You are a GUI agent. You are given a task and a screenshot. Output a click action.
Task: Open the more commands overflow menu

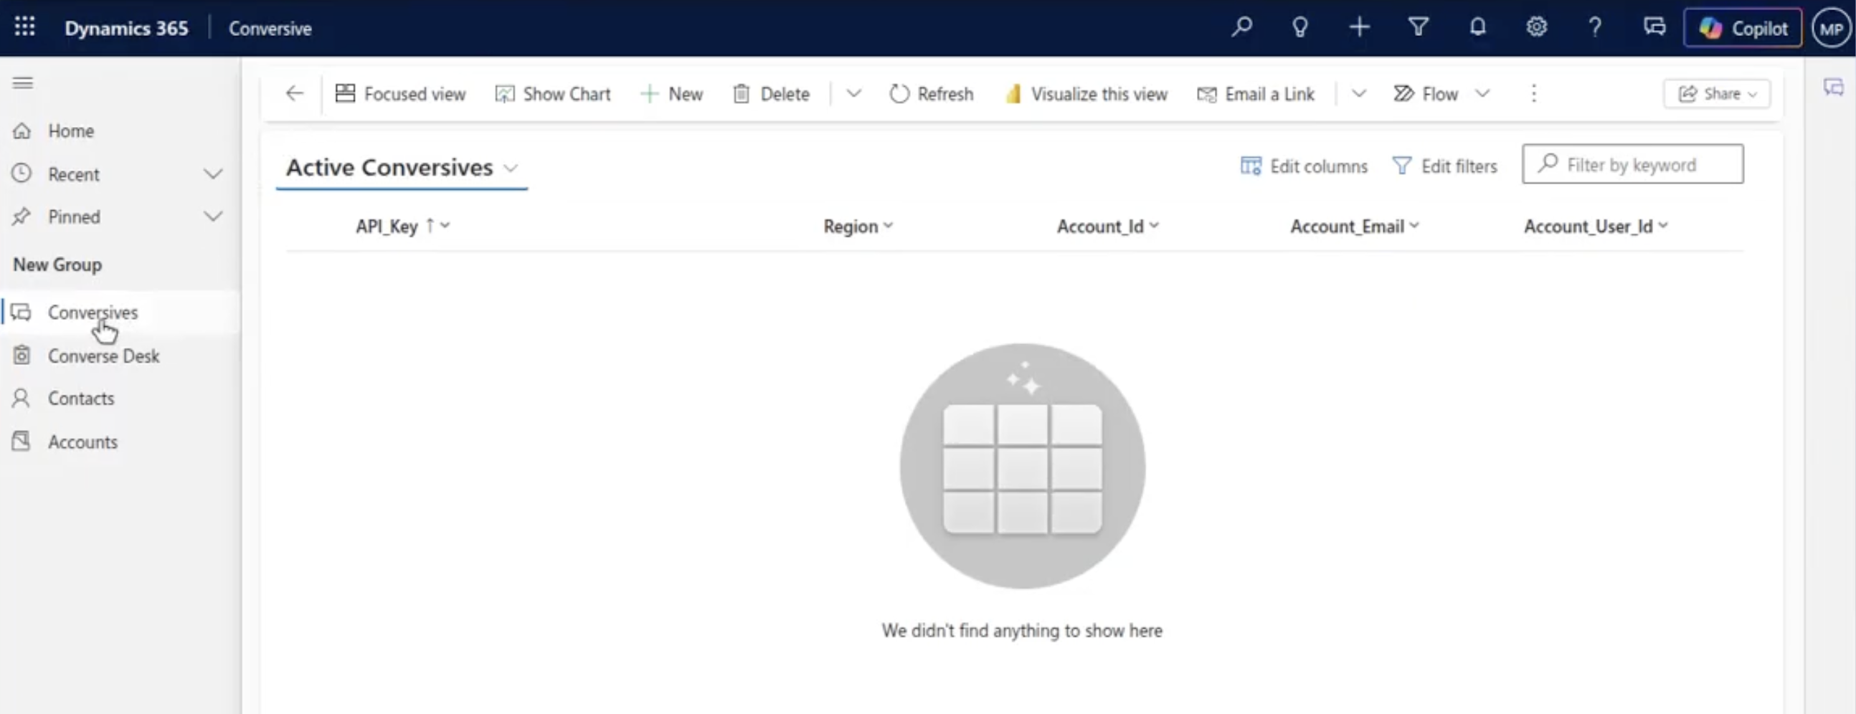coord(1533,94)
